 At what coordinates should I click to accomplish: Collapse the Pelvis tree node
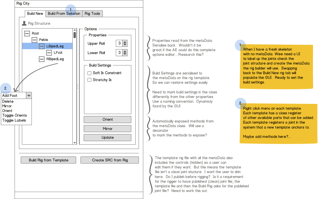click(x=34, y=40)
